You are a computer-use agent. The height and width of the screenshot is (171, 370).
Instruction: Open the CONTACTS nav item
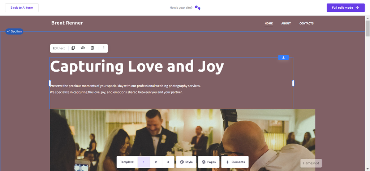pos(306,23)
